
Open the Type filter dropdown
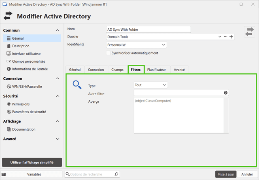coord(151,85)
